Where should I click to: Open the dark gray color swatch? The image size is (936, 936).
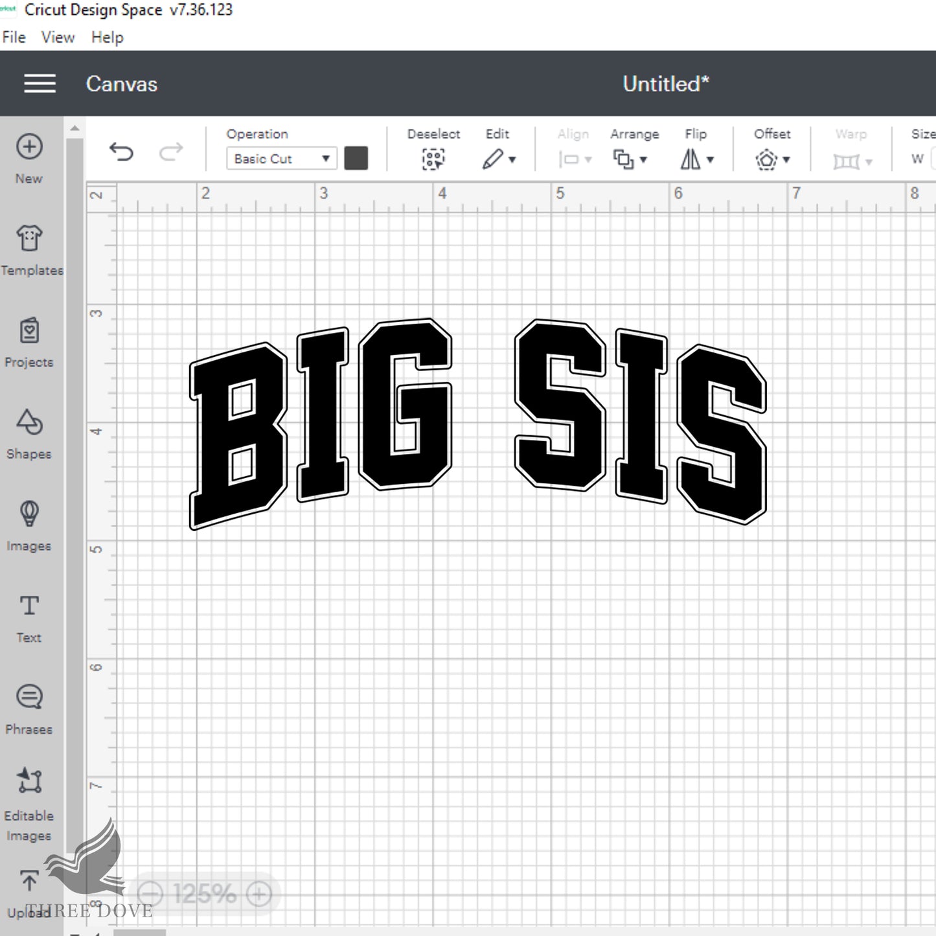356,158
